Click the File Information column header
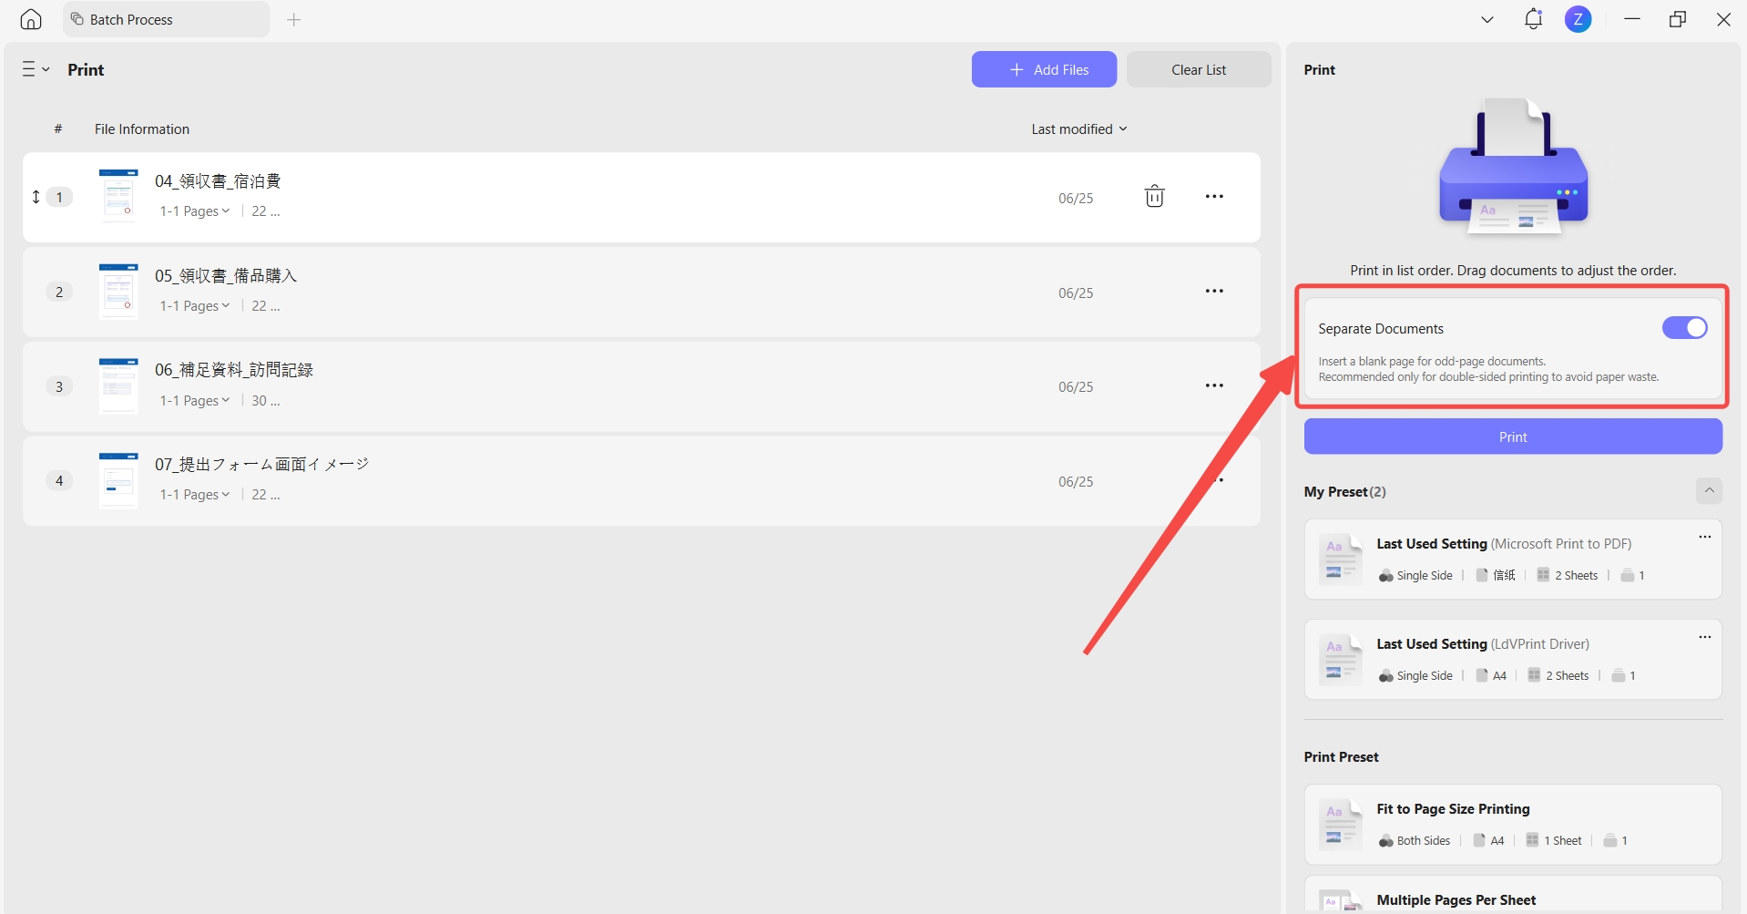Image resolution: width=1747 pixels, height=914 pixels. click(142, 129)
